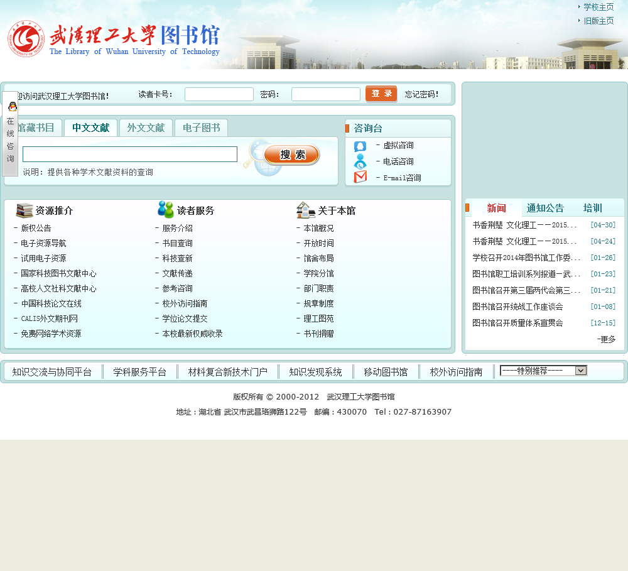Image resolution: width=628 pixels, height=571 pixels.
Task: Open 学科服务平台 bottom link
Action: coord(139,372)
